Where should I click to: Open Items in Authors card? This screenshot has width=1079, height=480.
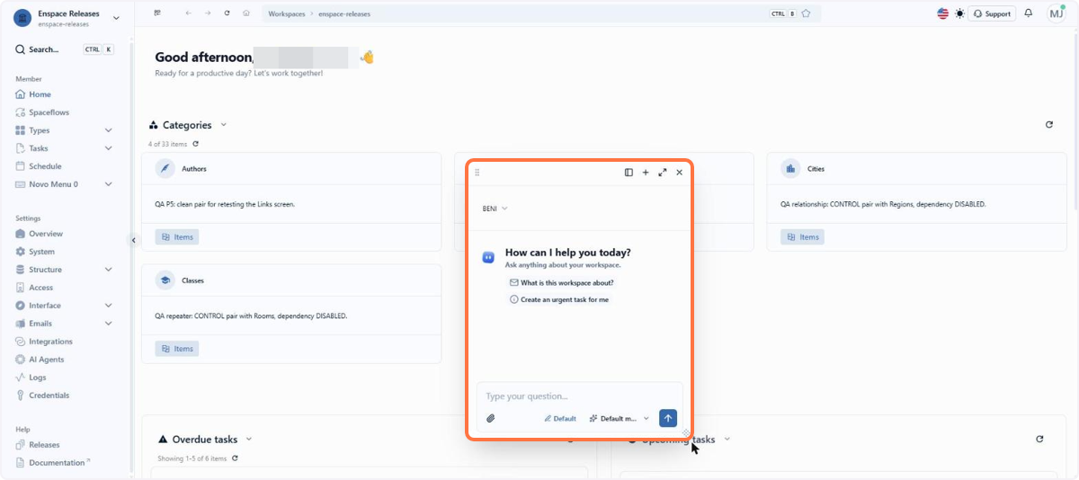pos(177,237)
